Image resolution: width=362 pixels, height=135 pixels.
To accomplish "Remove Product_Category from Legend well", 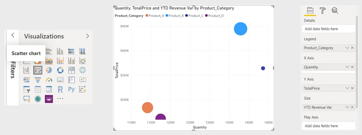I will [x=352, y=48].
